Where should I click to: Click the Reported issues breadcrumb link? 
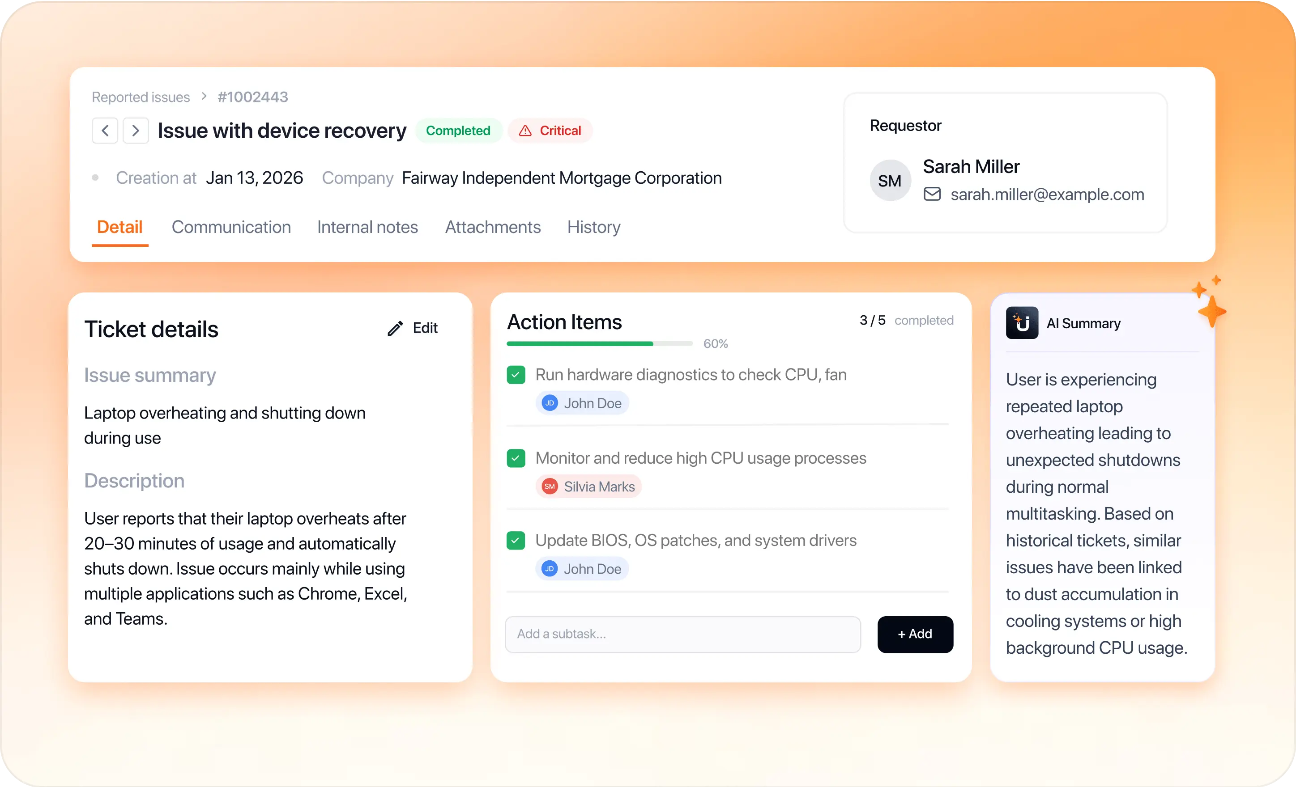(x=141, y=97)
